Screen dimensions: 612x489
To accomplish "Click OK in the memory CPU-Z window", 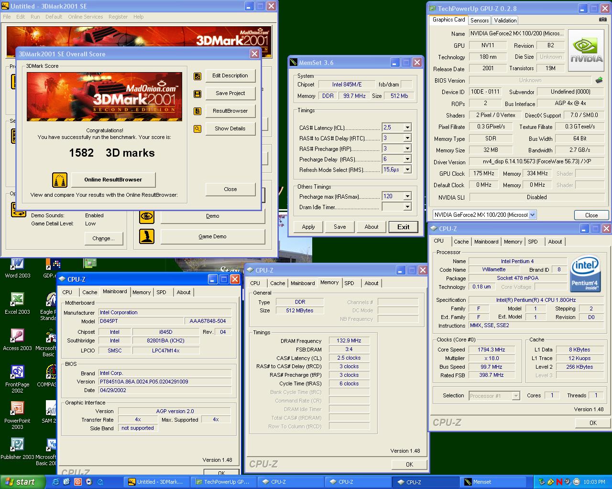I will pyautogui.click(x=409, y=464).
